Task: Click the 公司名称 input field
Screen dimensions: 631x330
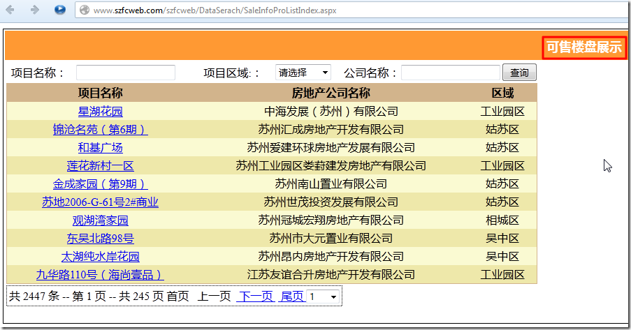Action: click(x=450, y=73)
